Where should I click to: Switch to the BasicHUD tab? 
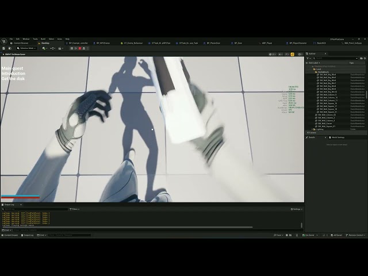pos(321,43)
